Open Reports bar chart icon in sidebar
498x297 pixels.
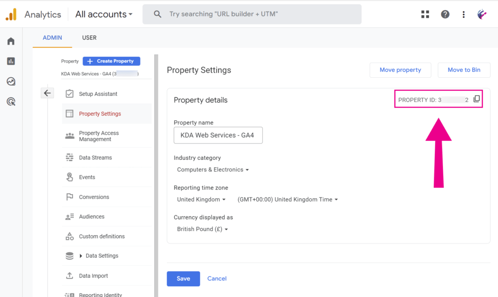[11, 61]
